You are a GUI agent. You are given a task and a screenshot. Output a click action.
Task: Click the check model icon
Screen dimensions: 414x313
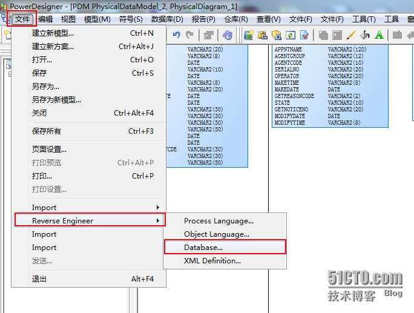coord(304,35)
